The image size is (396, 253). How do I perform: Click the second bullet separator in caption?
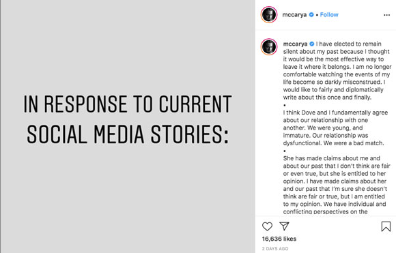coord(285,151)
